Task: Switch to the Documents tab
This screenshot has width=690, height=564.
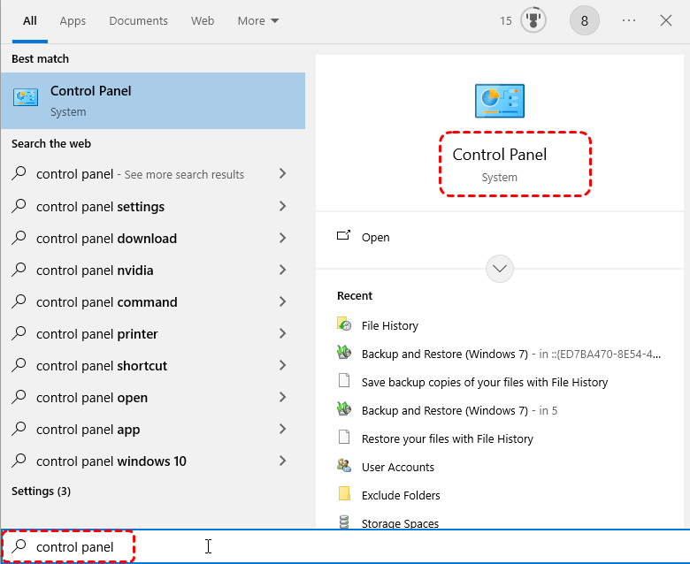Action: [x=138, y=20]
